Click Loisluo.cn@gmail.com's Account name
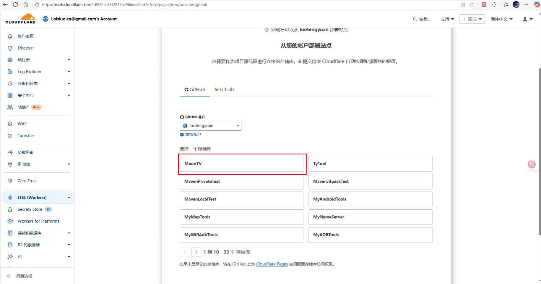The image size is (541, 284). (84, 19)
